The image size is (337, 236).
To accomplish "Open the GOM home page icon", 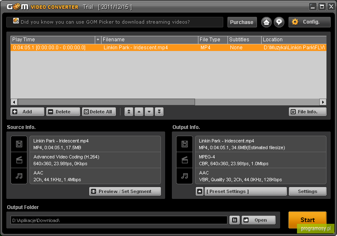I will point(266,22).
